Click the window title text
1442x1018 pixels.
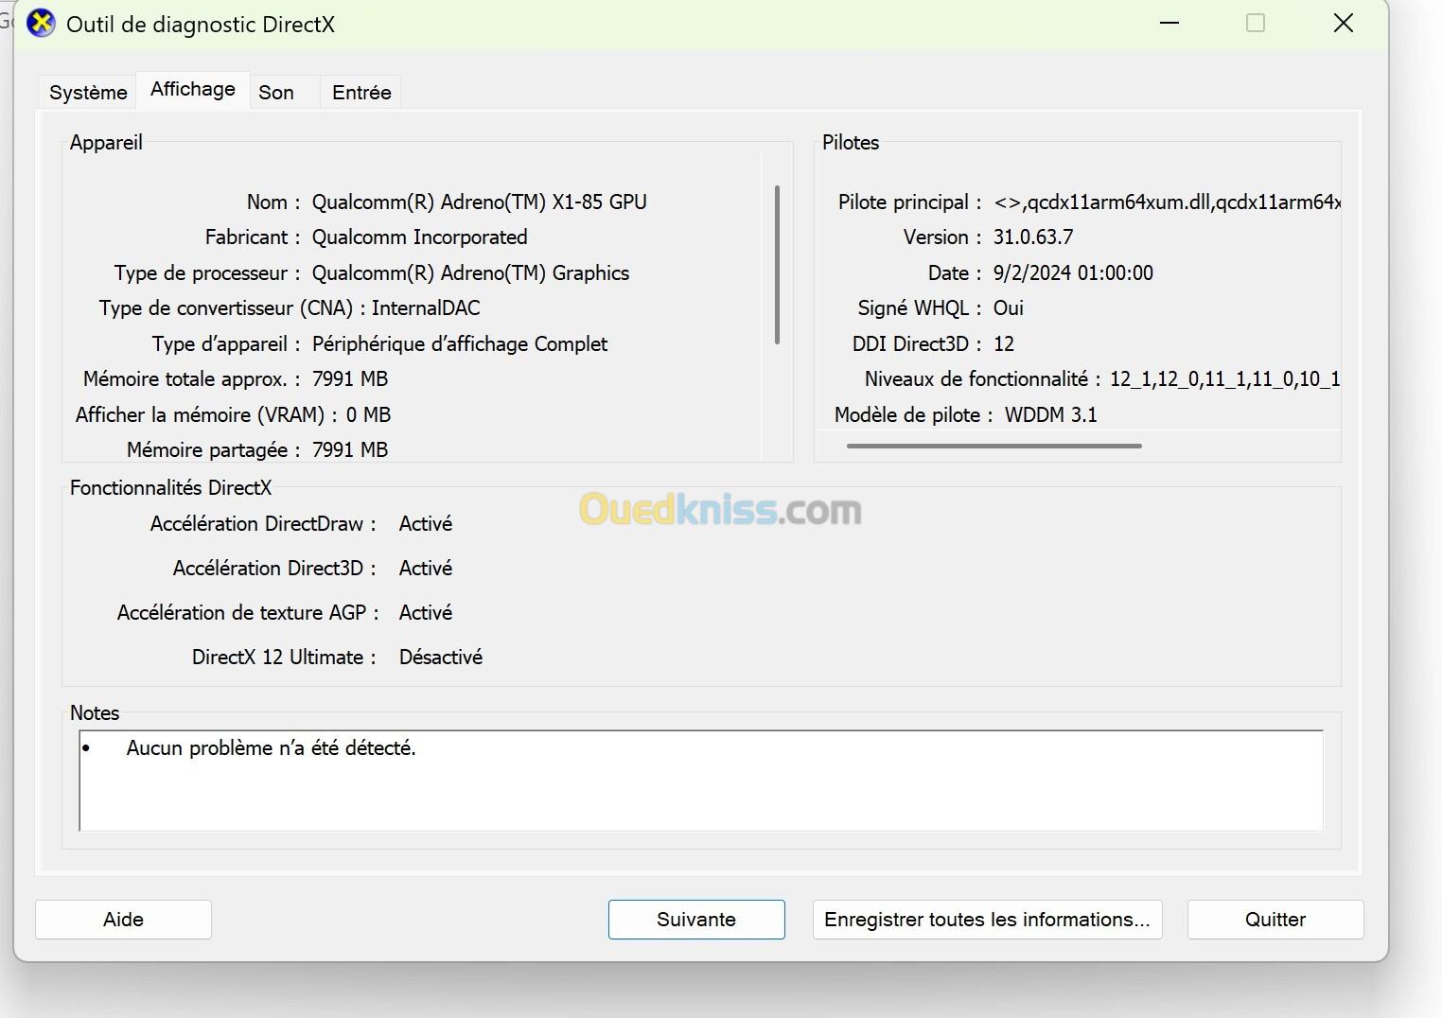point(201,25)
